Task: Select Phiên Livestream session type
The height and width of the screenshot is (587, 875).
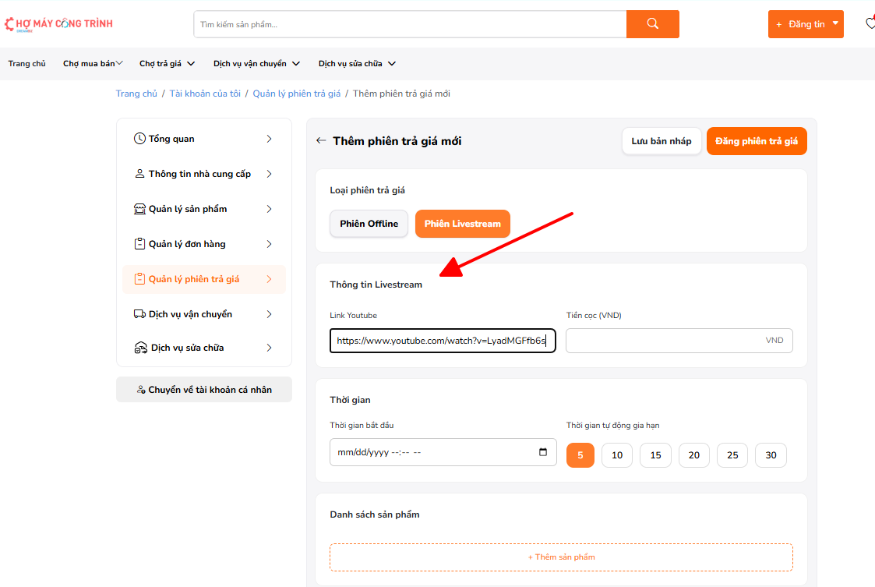Action: [x=462, y=224]
